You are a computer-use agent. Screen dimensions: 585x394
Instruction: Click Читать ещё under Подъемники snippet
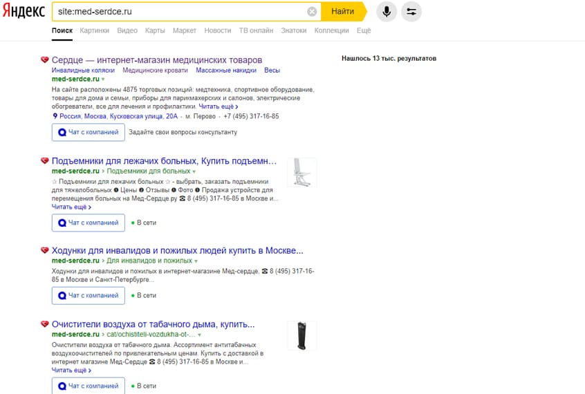[x=71, y=207]
